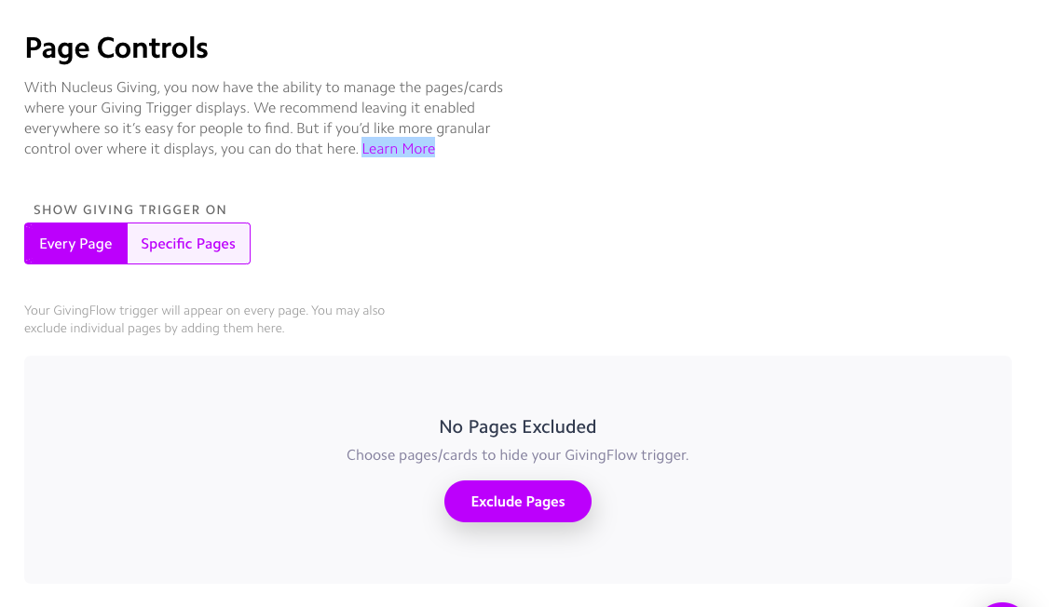Click the 'where your Giving Trigger displays' line

(250, 108)
